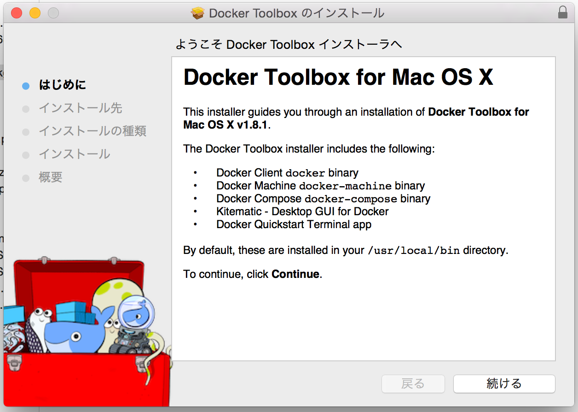Select the はじめに step bullet
Screen dimensions: 578x412
point(25,85)
